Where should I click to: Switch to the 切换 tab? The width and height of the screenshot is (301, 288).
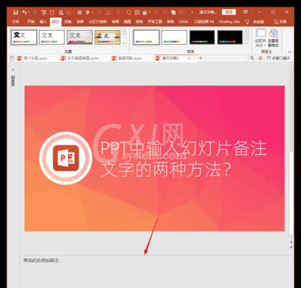pos(68,22)
